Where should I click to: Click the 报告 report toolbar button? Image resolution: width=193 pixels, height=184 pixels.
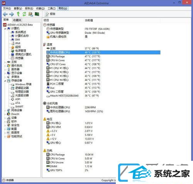coord(50,14)
